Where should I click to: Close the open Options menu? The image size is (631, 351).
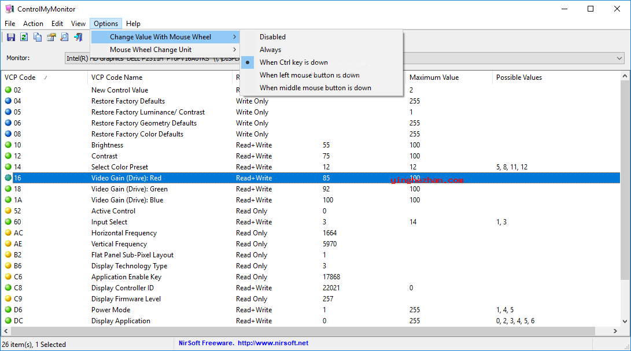tap(106, 24)
